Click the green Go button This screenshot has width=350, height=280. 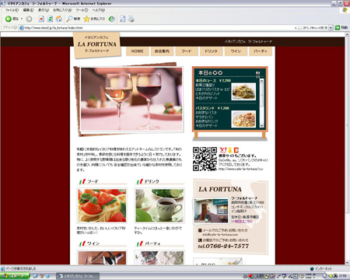341,27
